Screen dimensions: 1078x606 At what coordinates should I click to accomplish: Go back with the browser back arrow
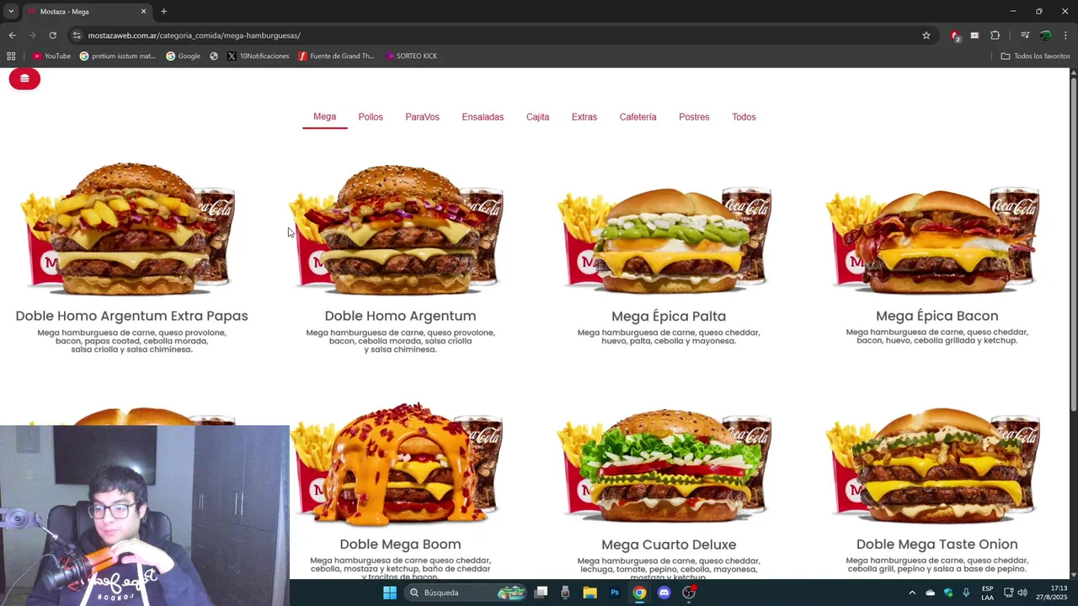pyautogui.click(x=12, y=35)
